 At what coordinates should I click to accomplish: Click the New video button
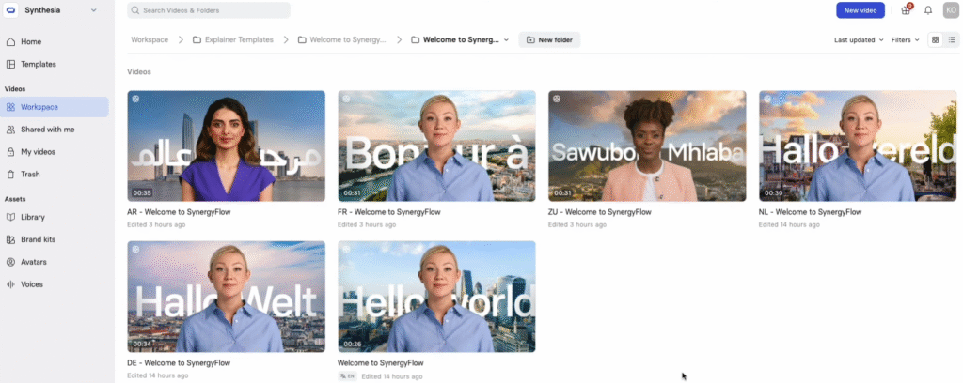tap(860, 10)
